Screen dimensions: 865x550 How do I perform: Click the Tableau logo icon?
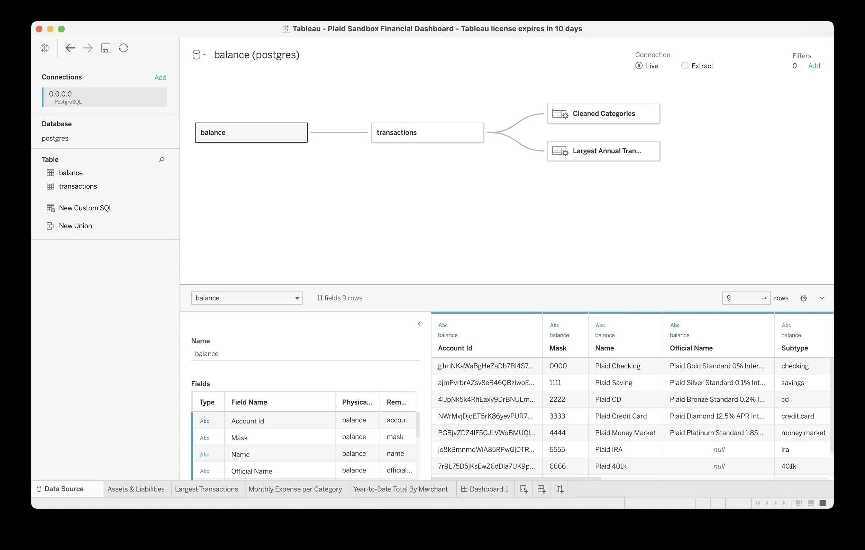(x=45, y=47)
